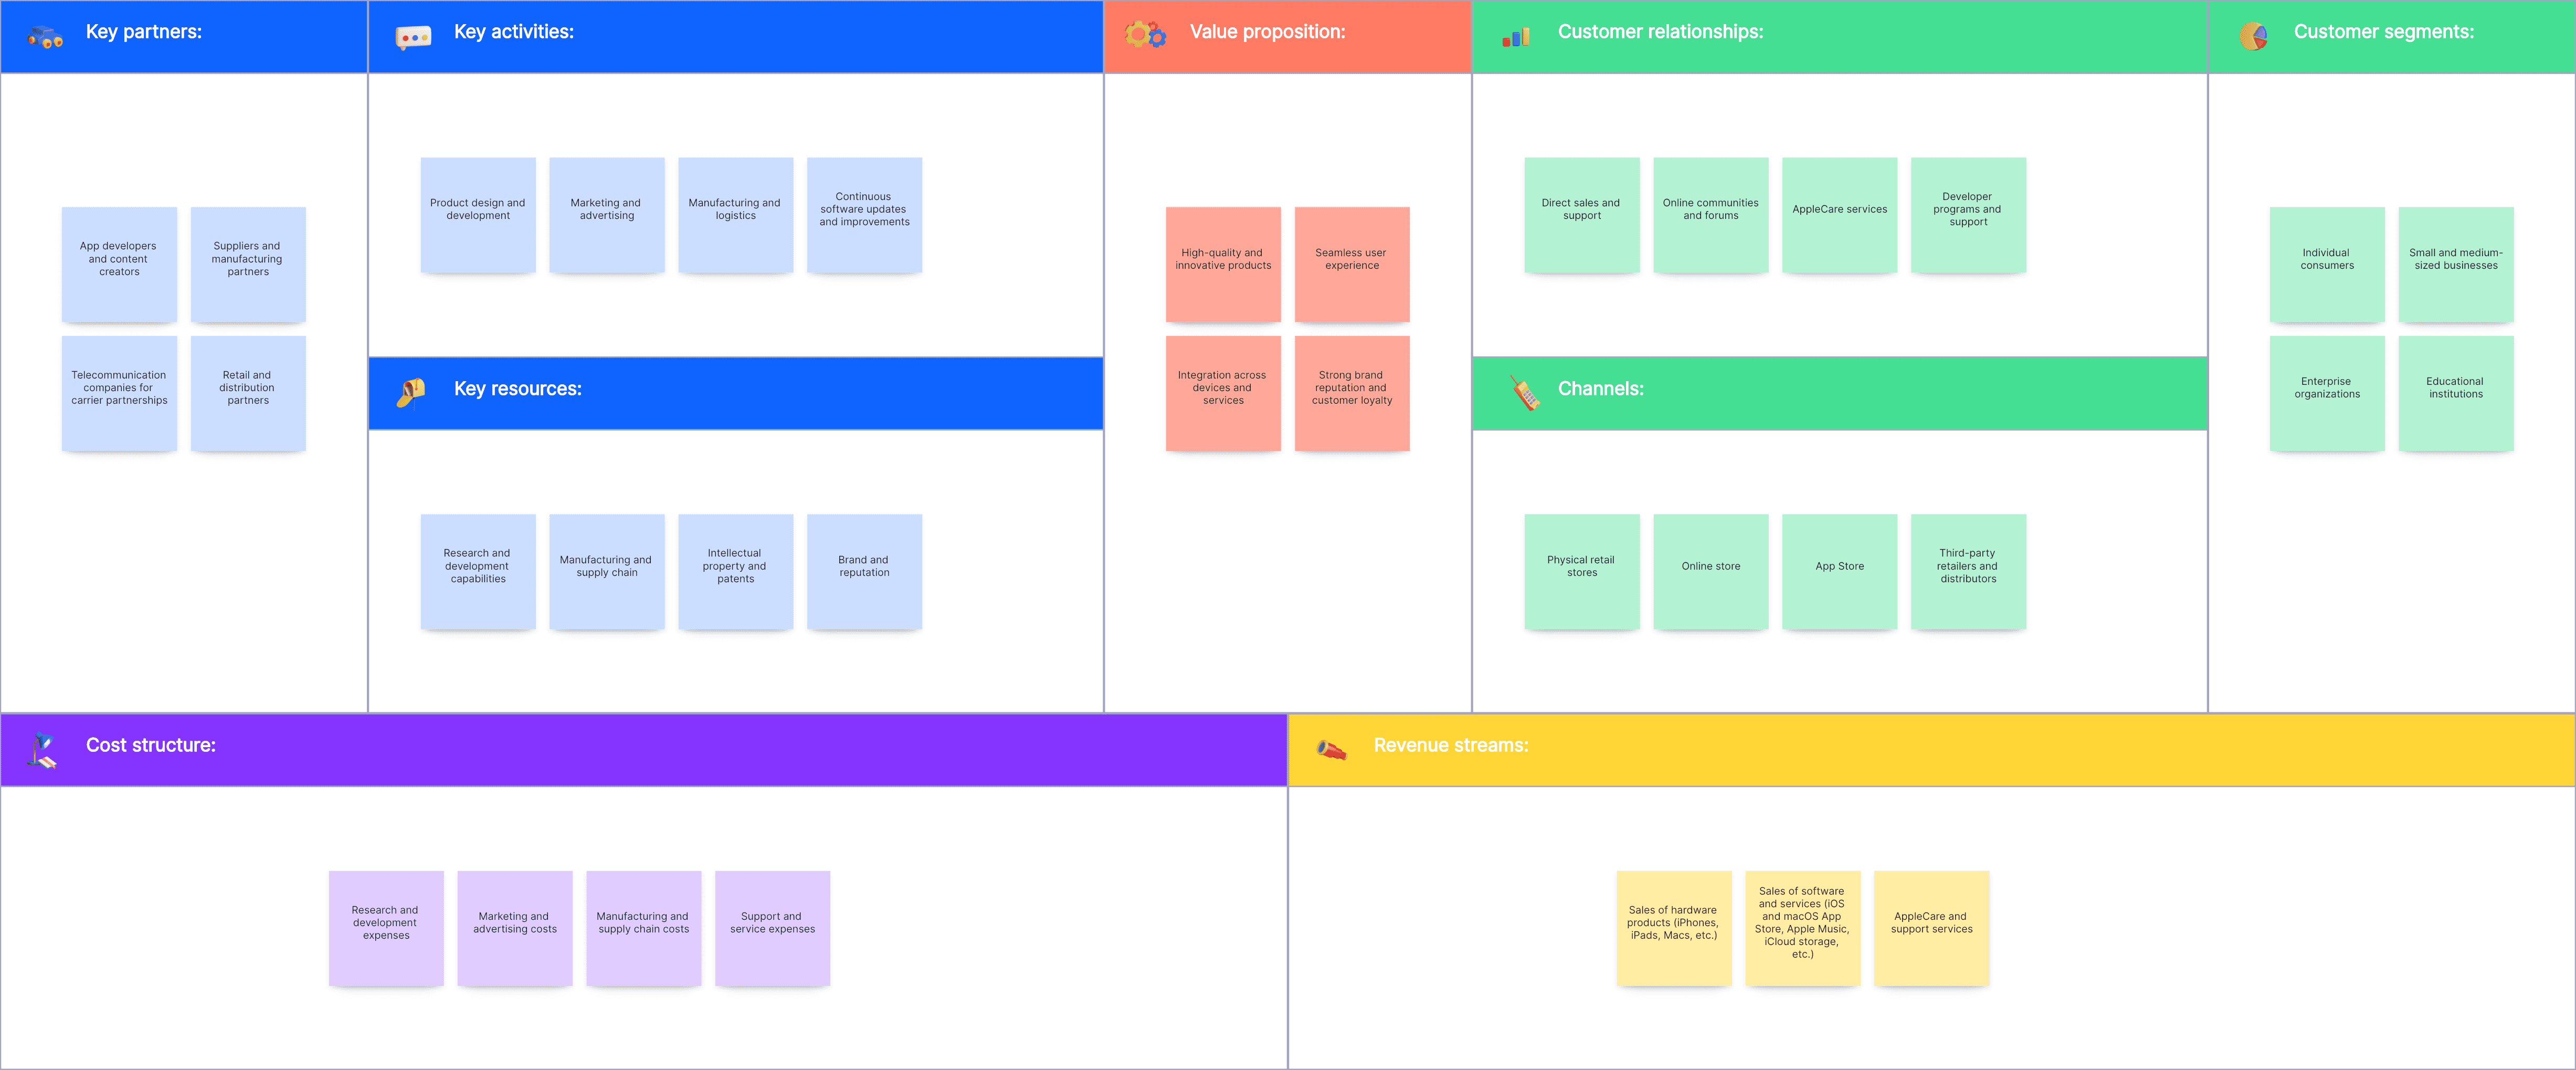2576x1070 pixels.
Task: Select the 'Customer relationships:' header text
Action: point(1660,32)
